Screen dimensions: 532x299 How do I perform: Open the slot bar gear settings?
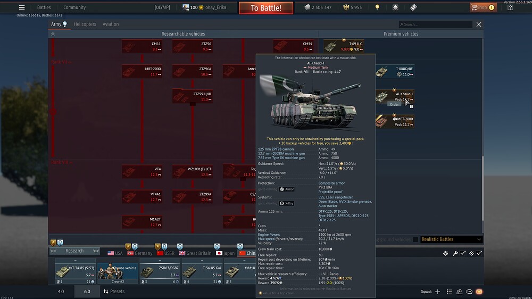tap(445, 253)
